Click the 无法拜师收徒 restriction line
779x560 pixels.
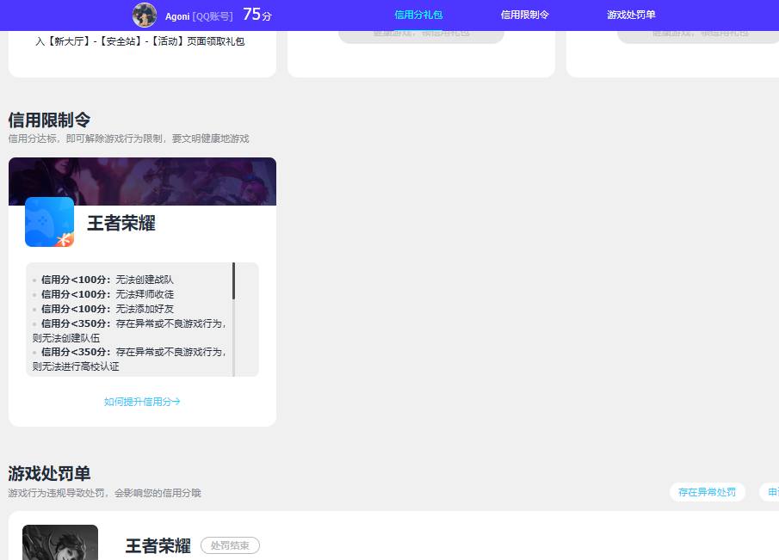(x=108, y=294)
